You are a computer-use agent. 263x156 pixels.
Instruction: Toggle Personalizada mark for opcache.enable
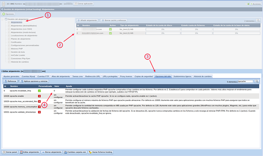pos(39,96)
